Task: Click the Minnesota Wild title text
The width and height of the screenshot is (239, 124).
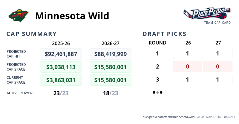Action: pyautogui.click(x=72, y=16)
